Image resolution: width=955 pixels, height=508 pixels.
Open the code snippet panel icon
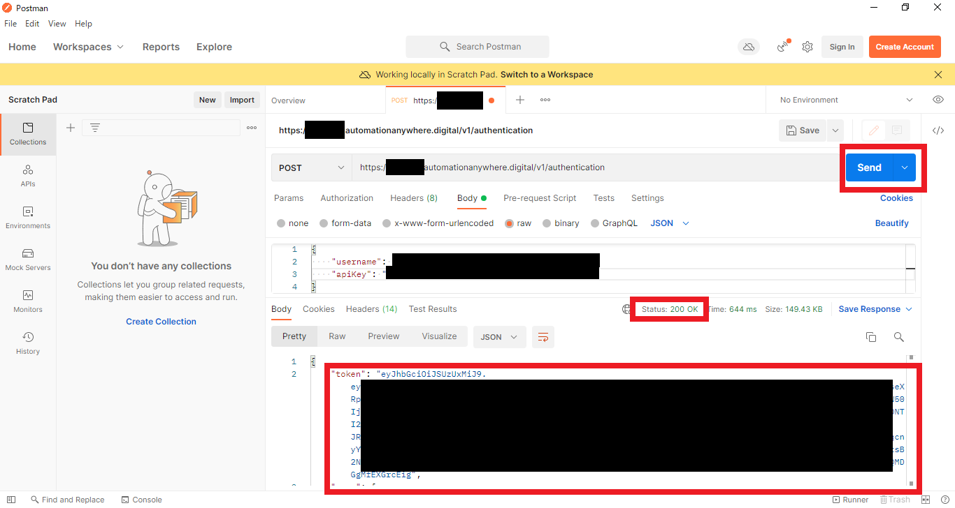pos(938,130)
